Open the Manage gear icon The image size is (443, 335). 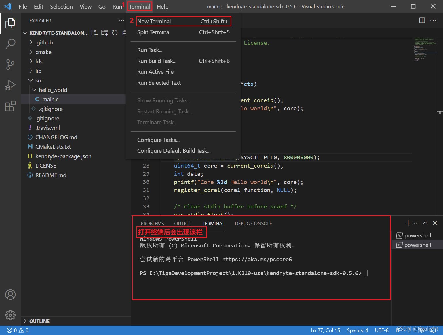point(10,315)
